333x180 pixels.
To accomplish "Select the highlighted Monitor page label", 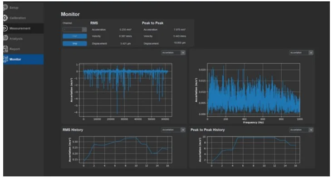I will tap(15, 59).
